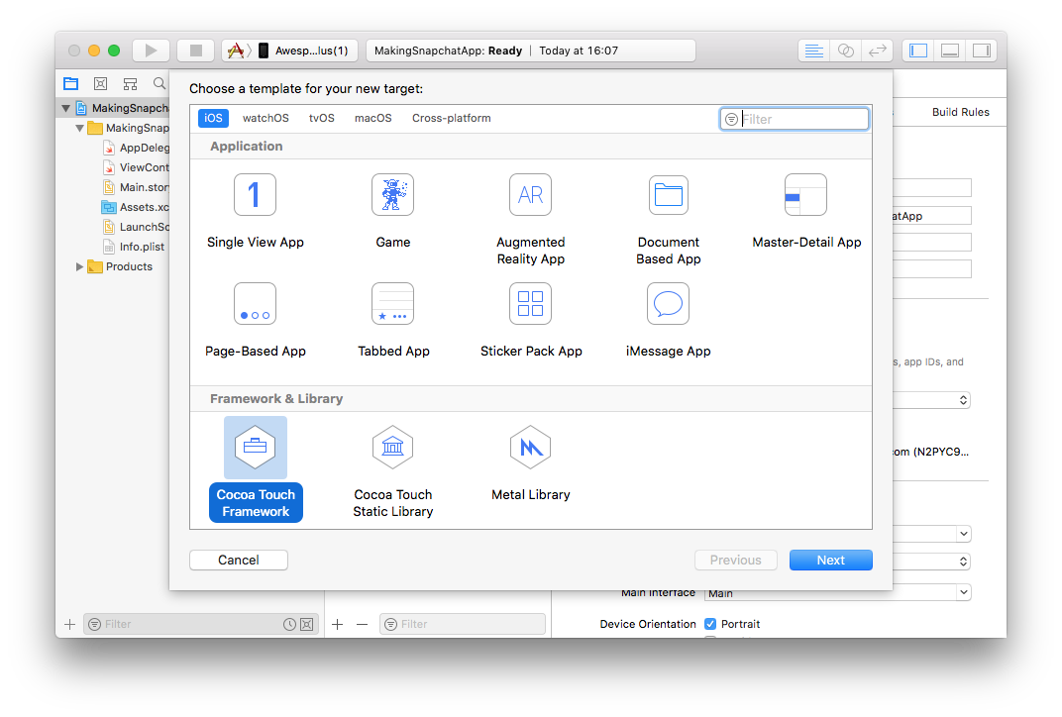The image size is (1062, 717).
Task: Switch to the tvOS tab
Action: (322, 118)
